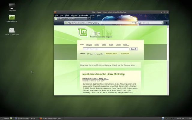Click the show desktop icon beside Menu
The height and width of the screenshot is (120, 192).
tap(11, 118)
